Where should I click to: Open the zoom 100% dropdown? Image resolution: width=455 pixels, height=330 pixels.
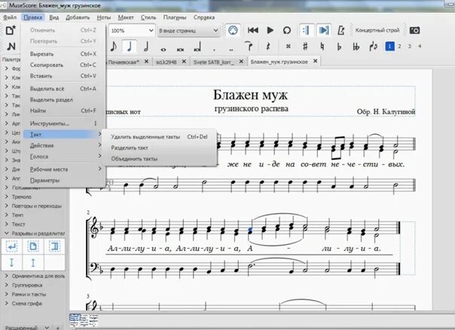(x=132, y=30)
